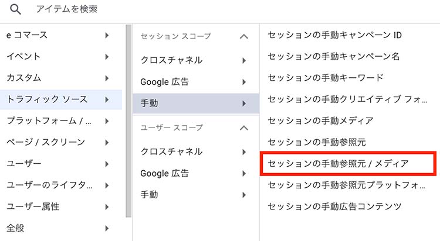Click the ユーザー スコープ header

coord(171,128)
